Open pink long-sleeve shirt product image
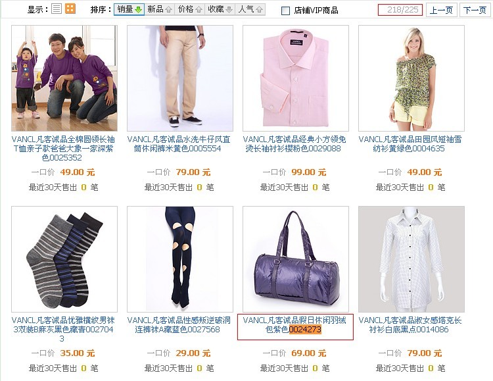The height and width of the screenshot is (381, 493). pyautogui.click(x=296, y=78)
